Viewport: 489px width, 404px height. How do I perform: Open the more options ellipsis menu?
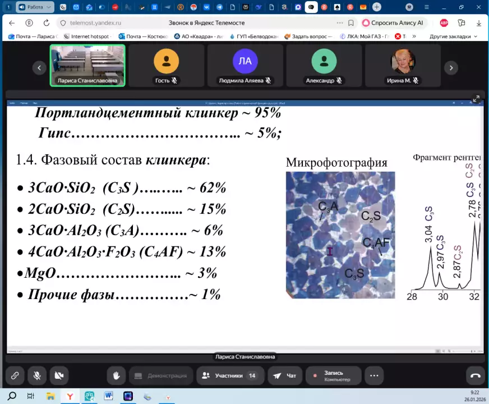(374, 375)
